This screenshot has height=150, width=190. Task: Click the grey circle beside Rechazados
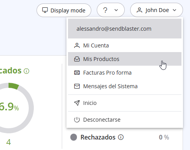point(73,137)
